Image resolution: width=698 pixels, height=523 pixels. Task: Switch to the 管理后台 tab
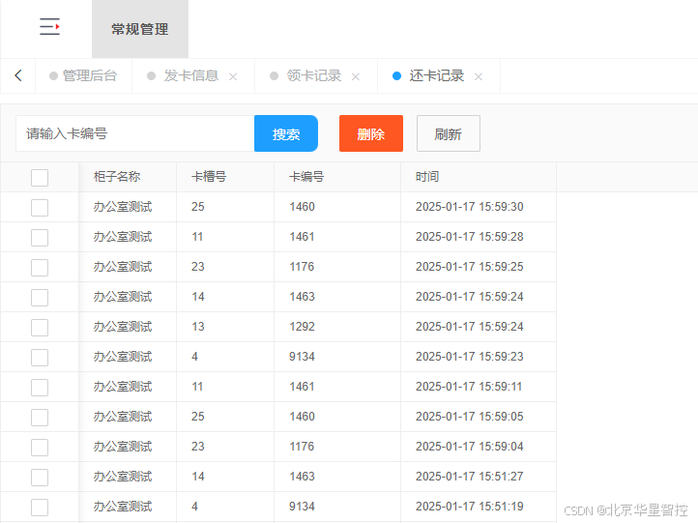pos(84,75)
